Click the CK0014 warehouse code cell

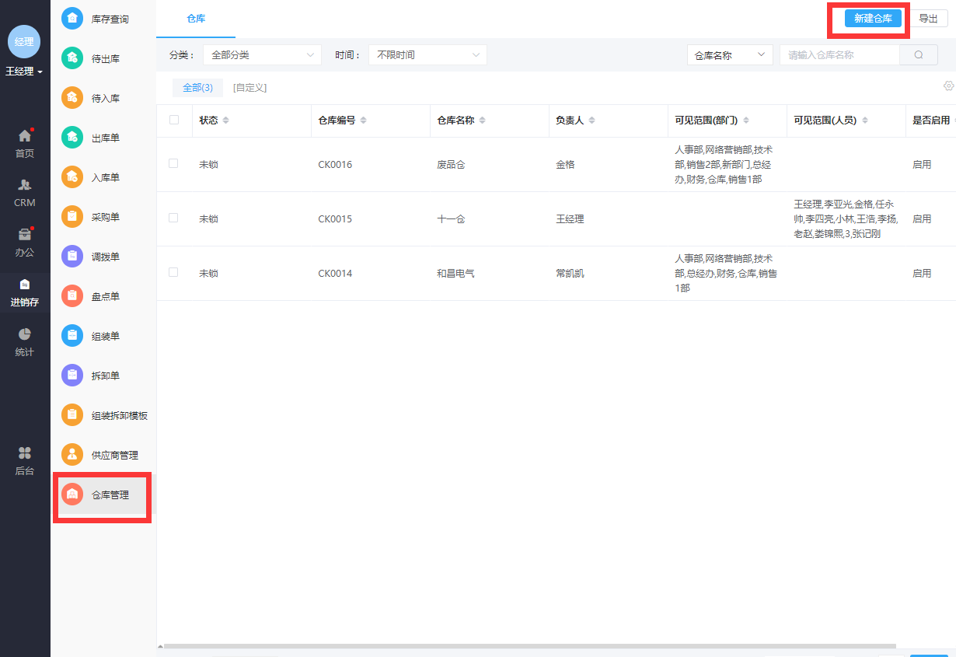(335, 274)
